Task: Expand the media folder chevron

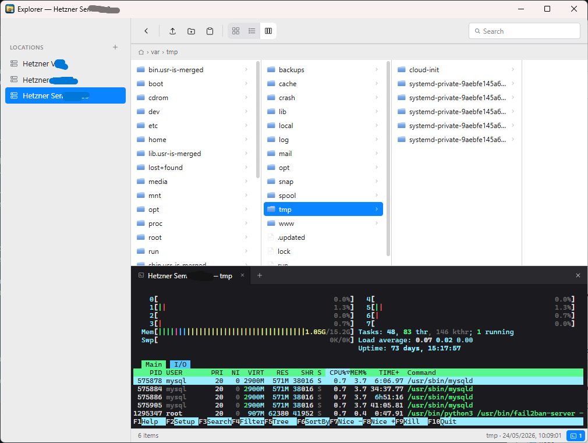Action: coord(246,181)
